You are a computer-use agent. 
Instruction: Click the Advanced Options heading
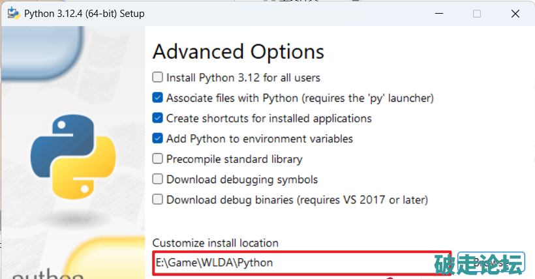tap(238, 51)
